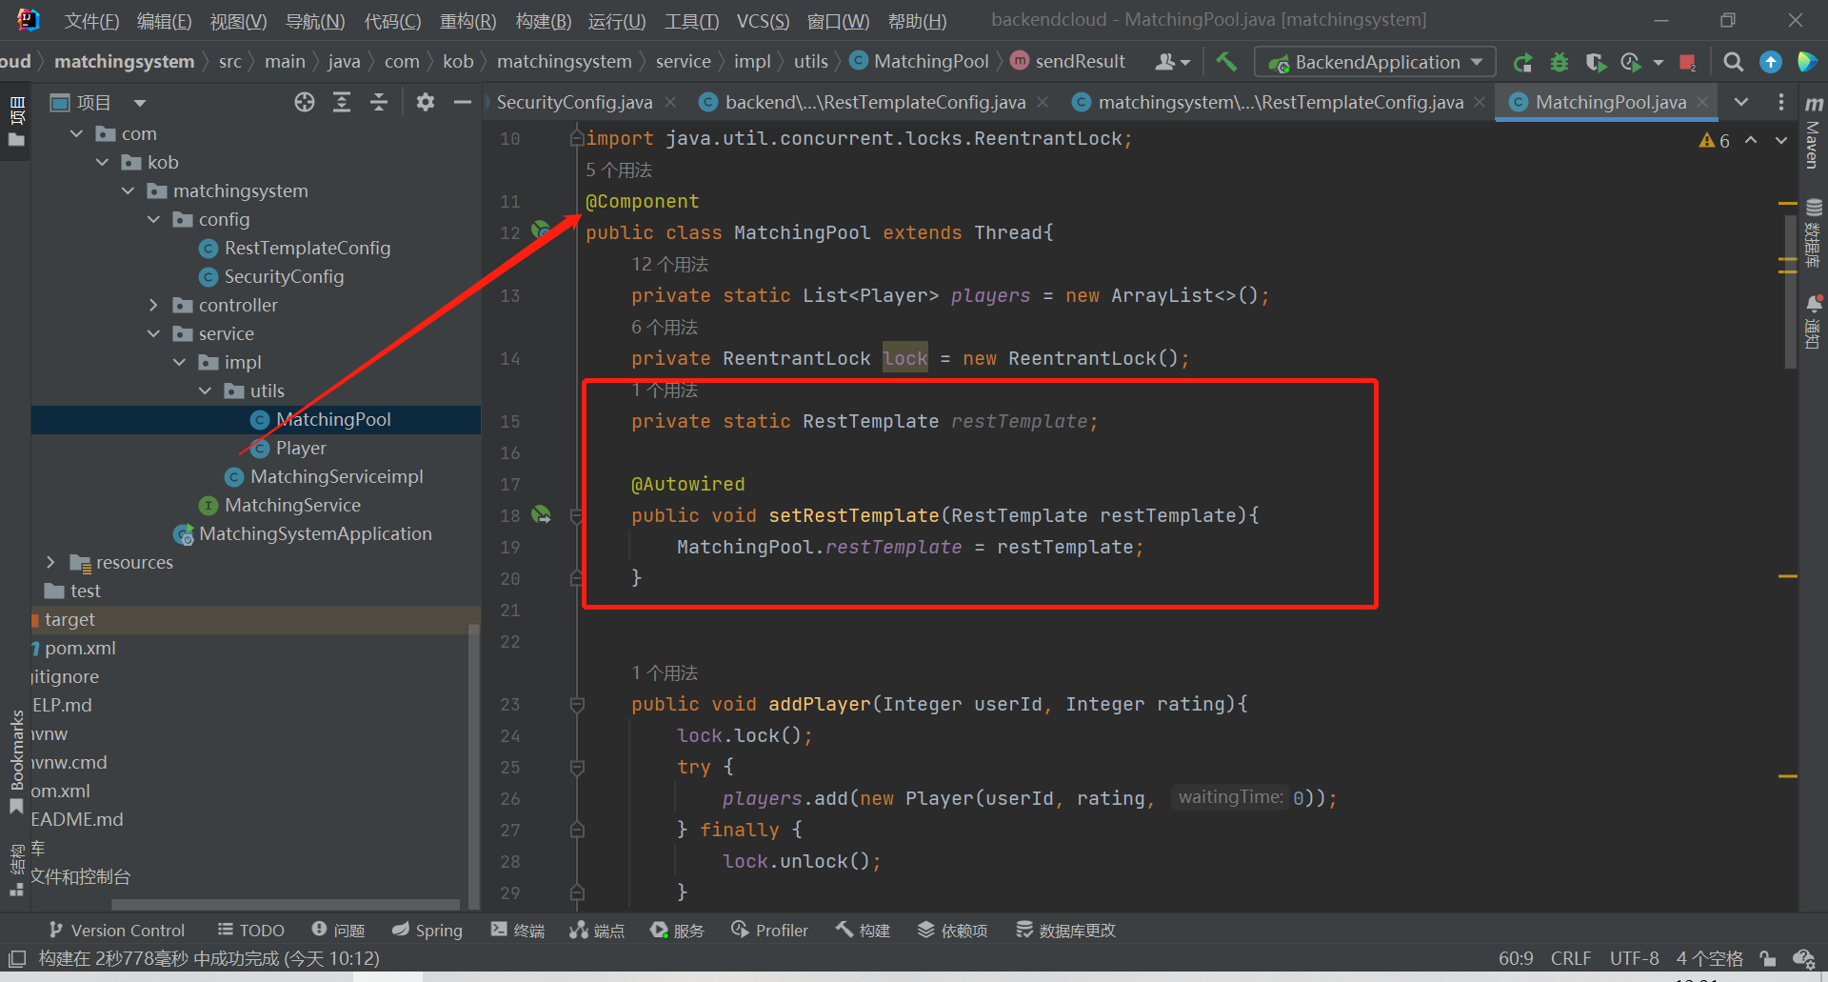Image resolution: width=1828 pixels, height=982 pixels.
Task: Click the editor vertical scrollbar
Action: (1790, 291)
